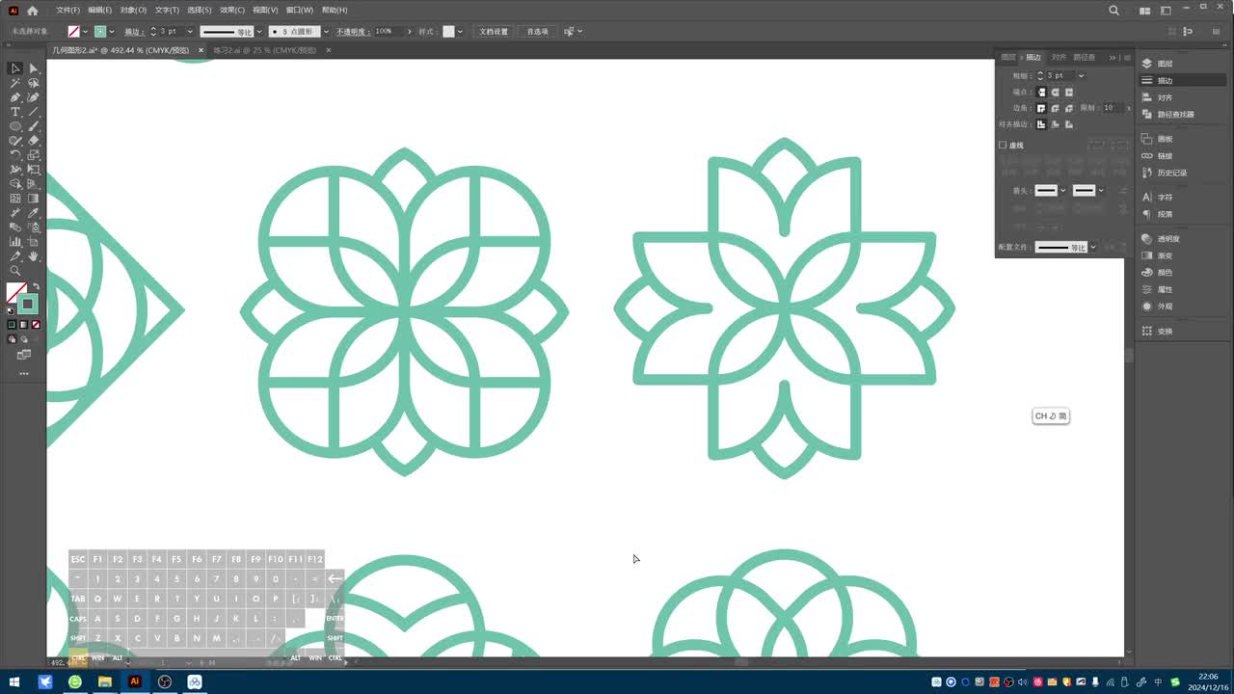Open the 窗口(W) menu
This screenshot has height=694, width=1234.
[300, 11]
